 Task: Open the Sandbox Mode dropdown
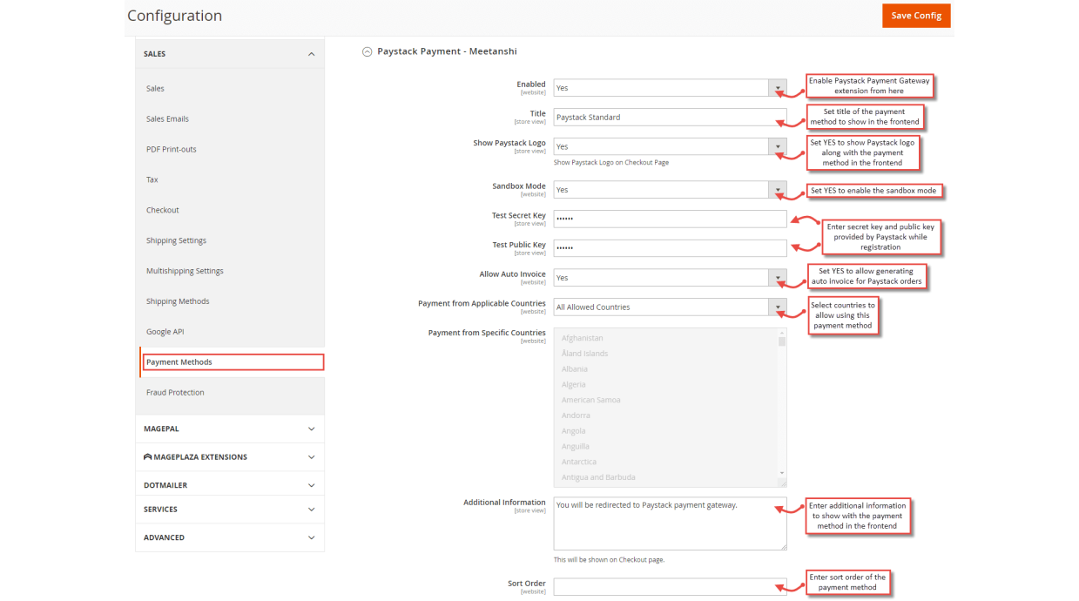point(670,190)
